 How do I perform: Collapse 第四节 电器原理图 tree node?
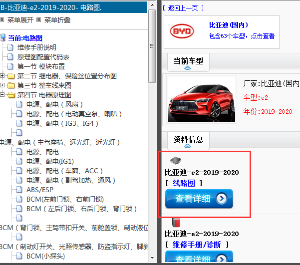click(x=2, y=94)
